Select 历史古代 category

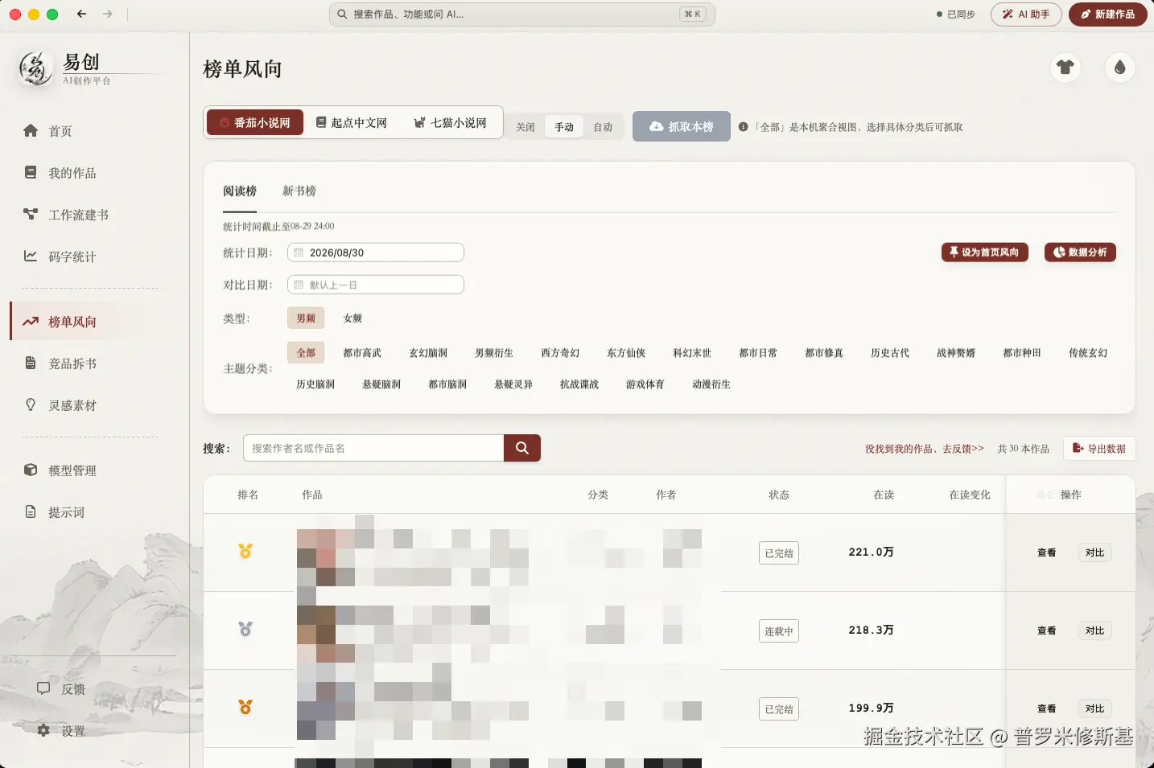[x=890, y=353]
